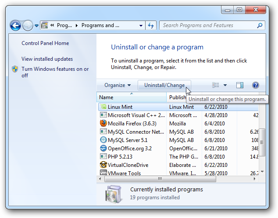
Task: Click the 6/21/2010 install date
Action: point(216,149)
